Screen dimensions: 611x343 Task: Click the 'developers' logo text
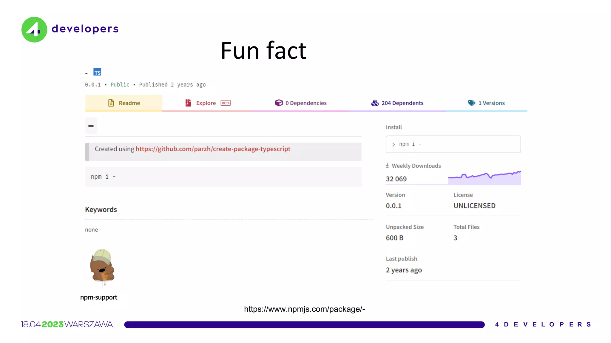tap(85, 29)
